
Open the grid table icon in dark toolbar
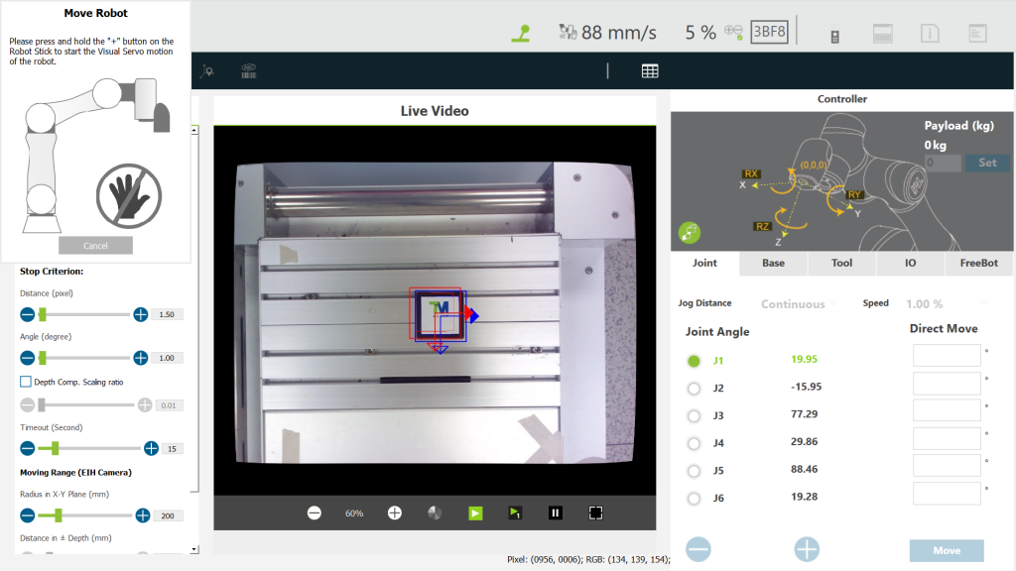(650, 70)
